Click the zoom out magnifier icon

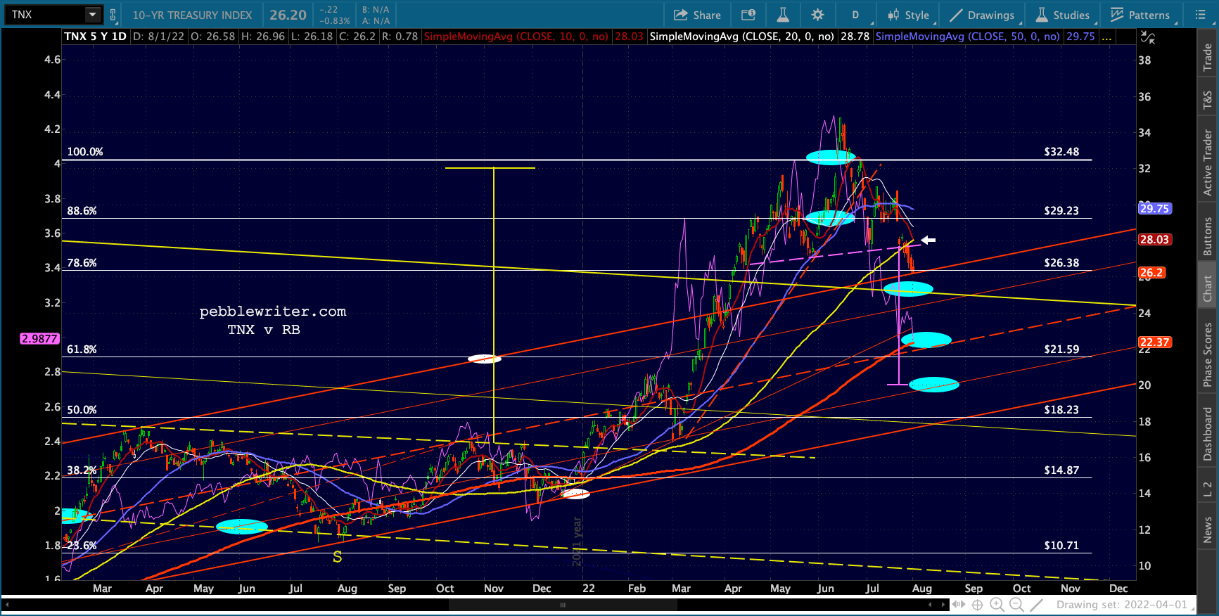1016,605
